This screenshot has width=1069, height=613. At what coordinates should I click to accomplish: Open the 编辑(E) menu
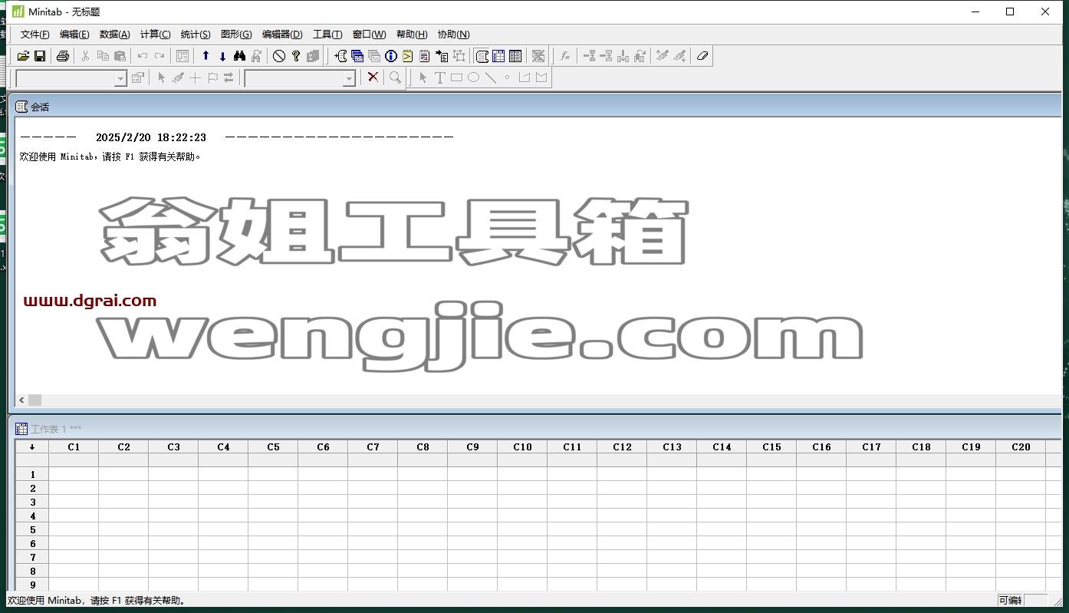(x=74, y=35)
